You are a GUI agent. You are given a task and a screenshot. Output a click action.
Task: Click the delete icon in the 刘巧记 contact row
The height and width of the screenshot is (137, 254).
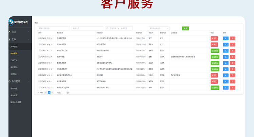[232, 75]
